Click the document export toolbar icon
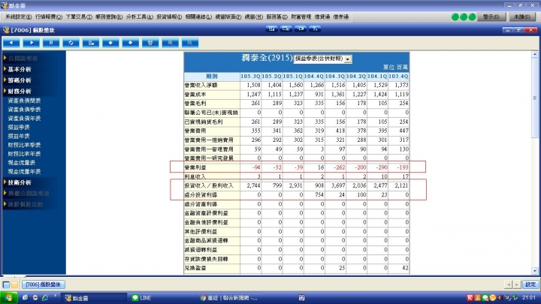Viewport: 541px width, 304px height. pyautogui.click(x=91, y=43)
